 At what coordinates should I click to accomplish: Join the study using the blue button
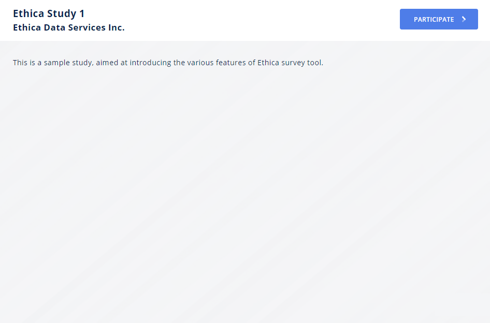439,19
